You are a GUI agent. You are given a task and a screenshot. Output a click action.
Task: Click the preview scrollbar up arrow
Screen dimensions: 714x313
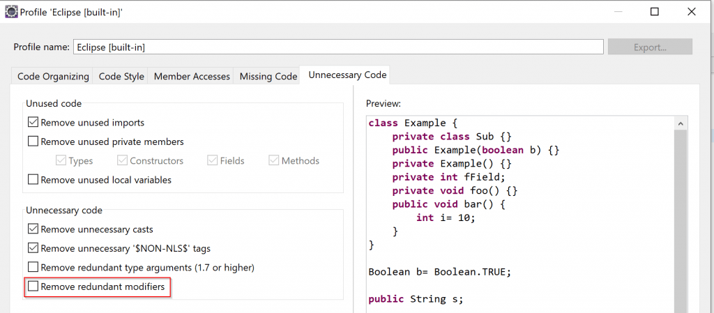tap(681, 123)
